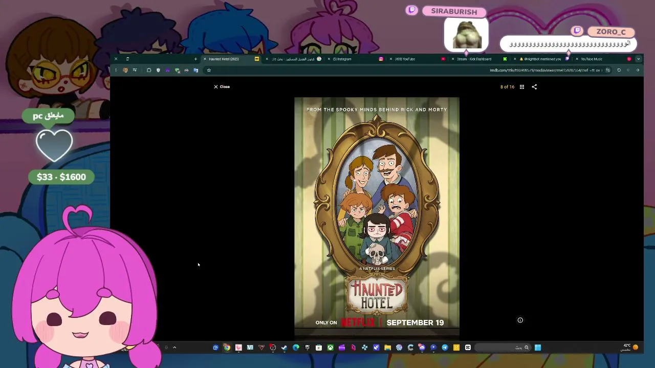Close the (499) YouTube tab
Viewport: 655px width, 368px height.
click(x=391, y=59)
